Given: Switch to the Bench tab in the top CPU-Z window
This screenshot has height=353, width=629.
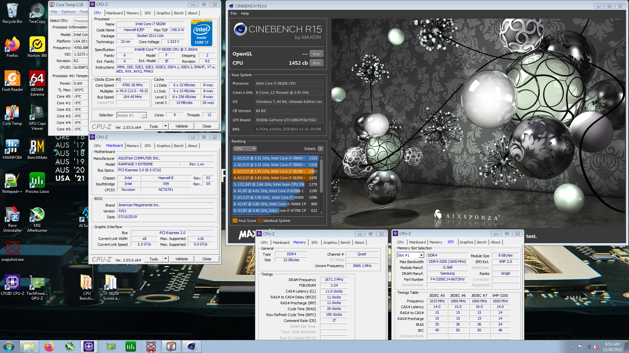Looking at the screenshot, I should (x=179, y=13).
